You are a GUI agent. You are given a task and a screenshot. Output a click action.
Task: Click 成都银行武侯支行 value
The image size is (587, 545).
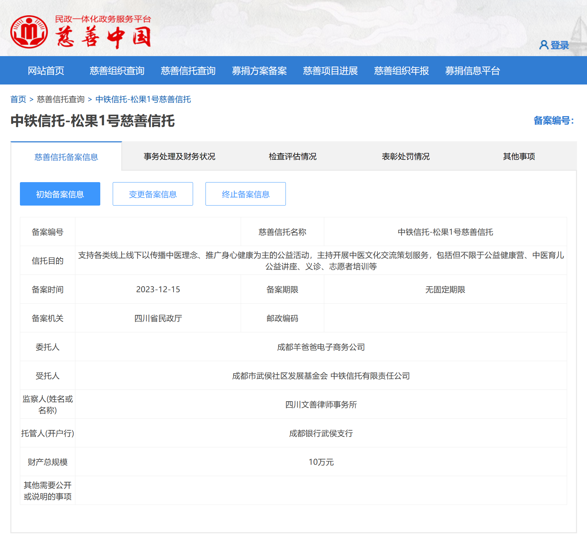[x=321, y=433]
